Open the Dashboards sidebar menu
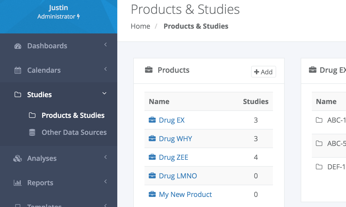Viewport: 346px width, 207px height. tap(59, 46)
